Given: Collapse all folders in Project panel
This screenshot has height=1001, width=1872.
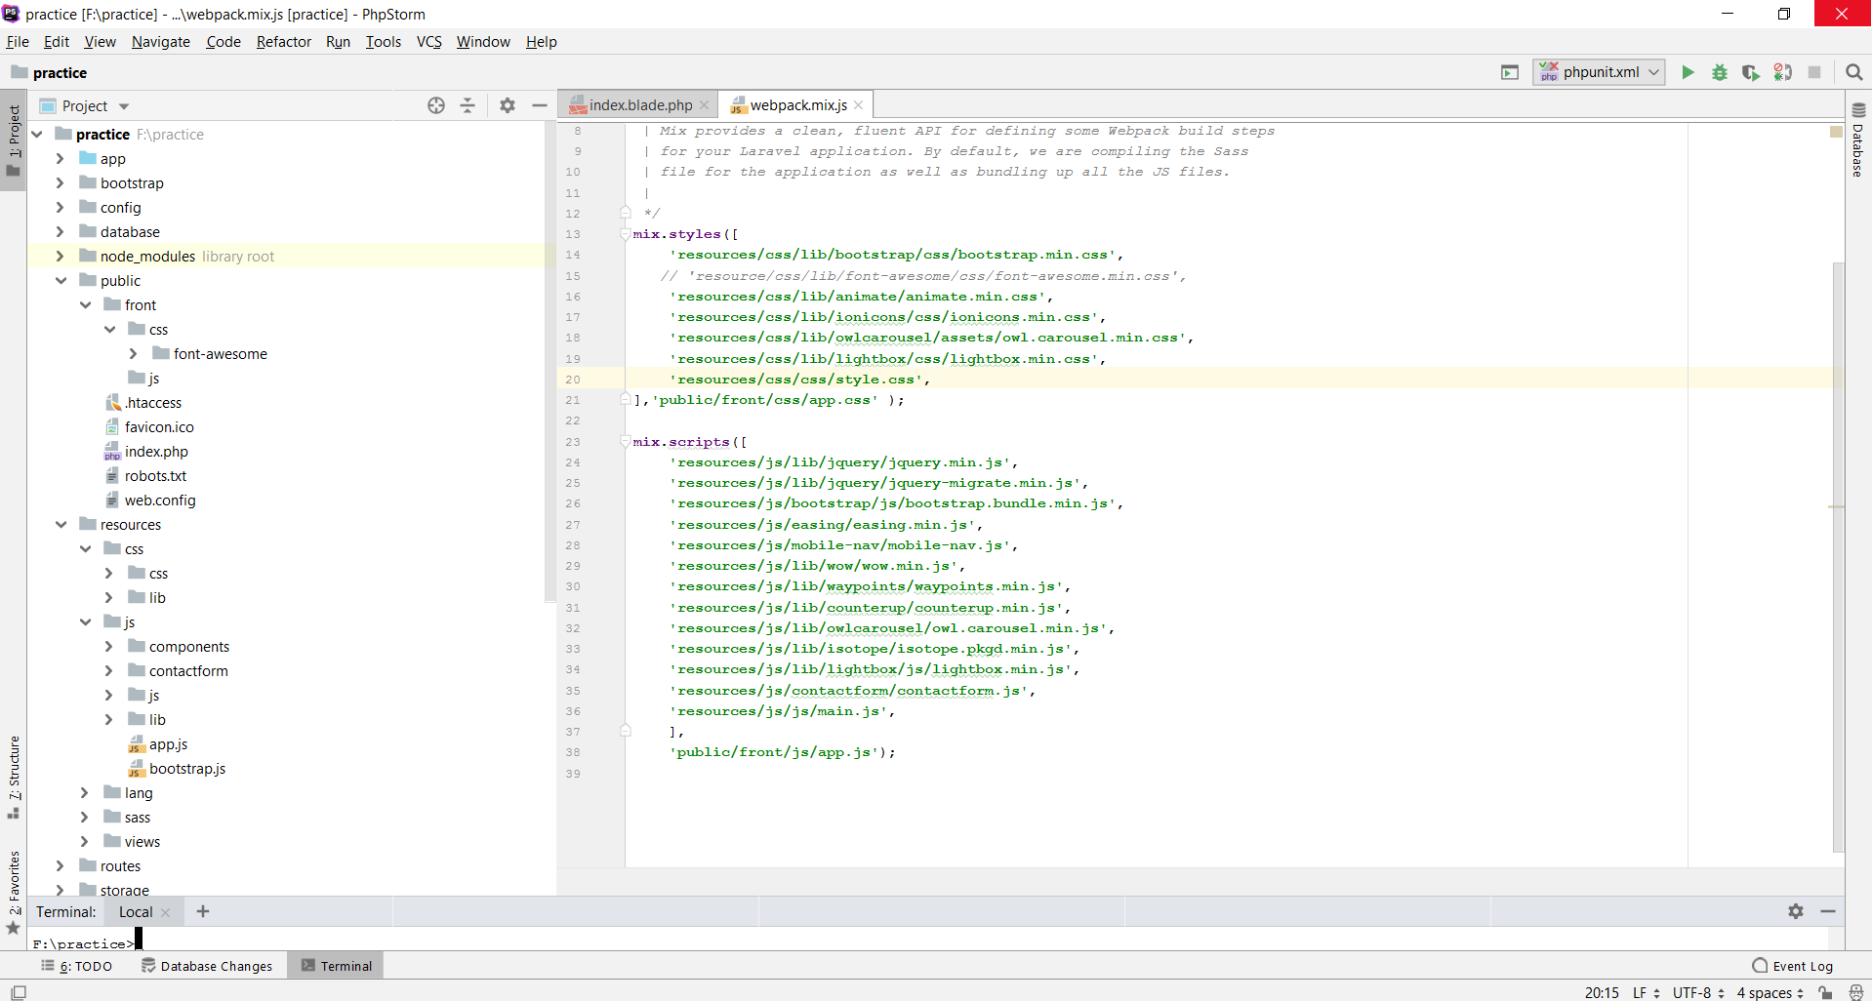Looking at the screenshot, I should [468, 105].
